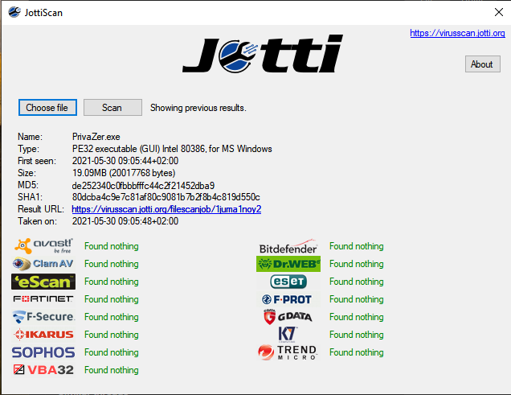Viewport: 511px width, 395px height.
Task: Click Bitdefender's 'Found nothing' result
Action: tap(357, 246)
